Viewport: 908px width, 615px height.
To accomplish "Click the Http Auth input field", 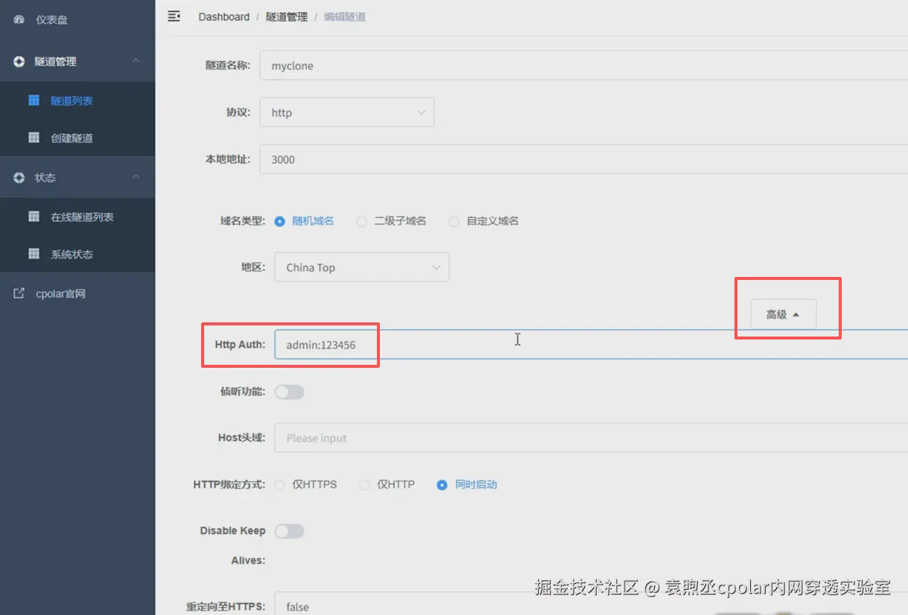I will click(x=591, y=345).
